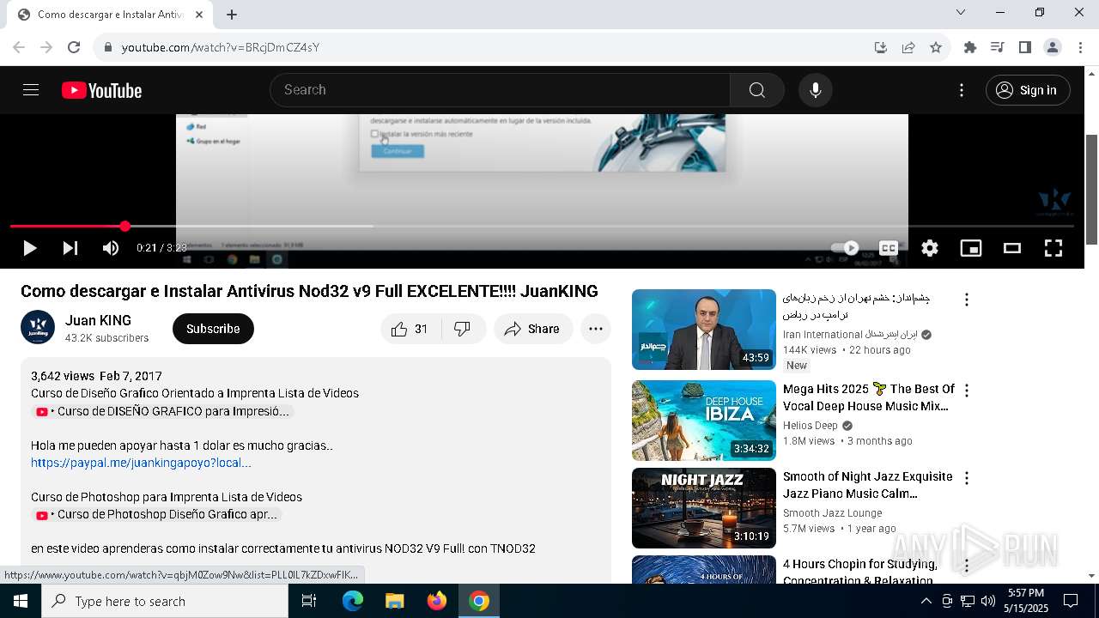Go to the YouTube home logo
This screenshot has width=1099, height=618.
pos(101,90)
